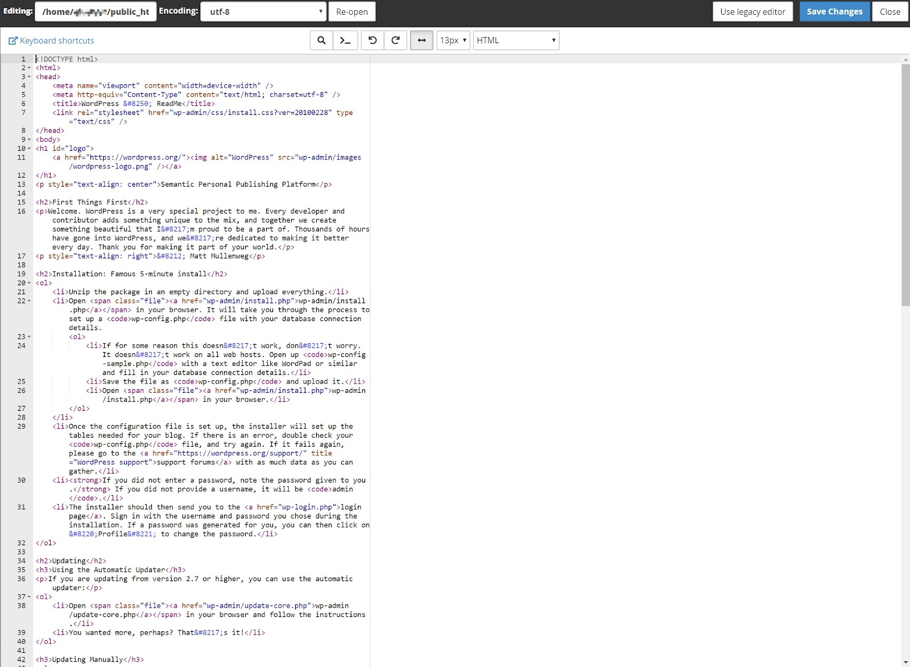Image resolution: width=910 pixels, height=667 pixels.
Task: Collapse the h1 logo fold on line 10
Action: click(x=30, y=149)
